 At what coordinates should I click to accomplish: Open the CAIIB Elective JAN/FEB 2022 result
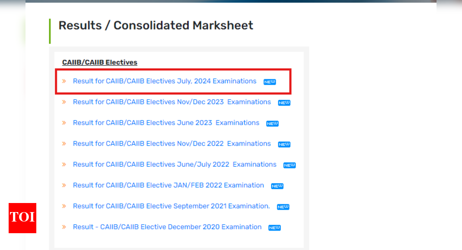[169, 185]
